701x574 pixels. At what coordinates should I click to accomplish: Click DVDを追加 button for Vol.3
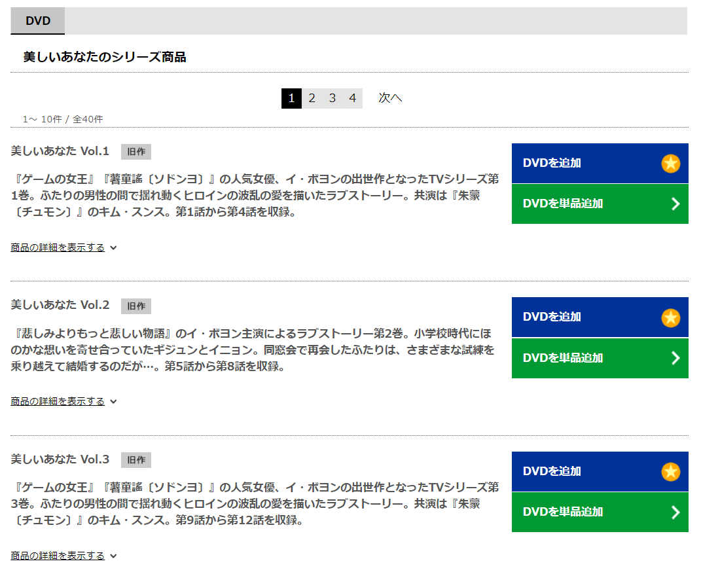click(600, 471)
